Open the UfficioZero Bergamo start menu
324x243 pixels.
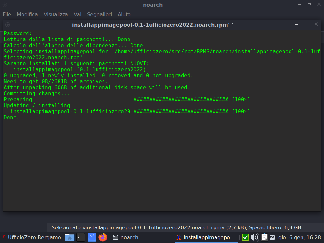click(32, 237)
